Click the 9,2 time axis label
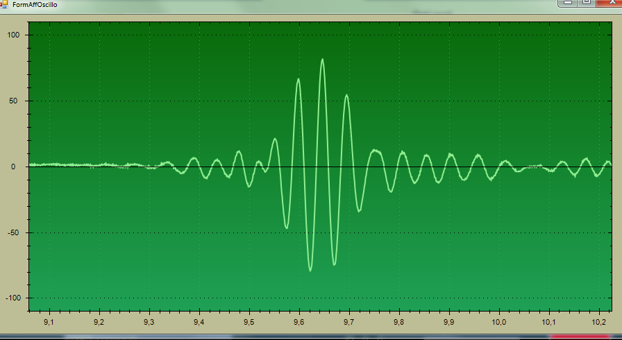 coord(99,323)
